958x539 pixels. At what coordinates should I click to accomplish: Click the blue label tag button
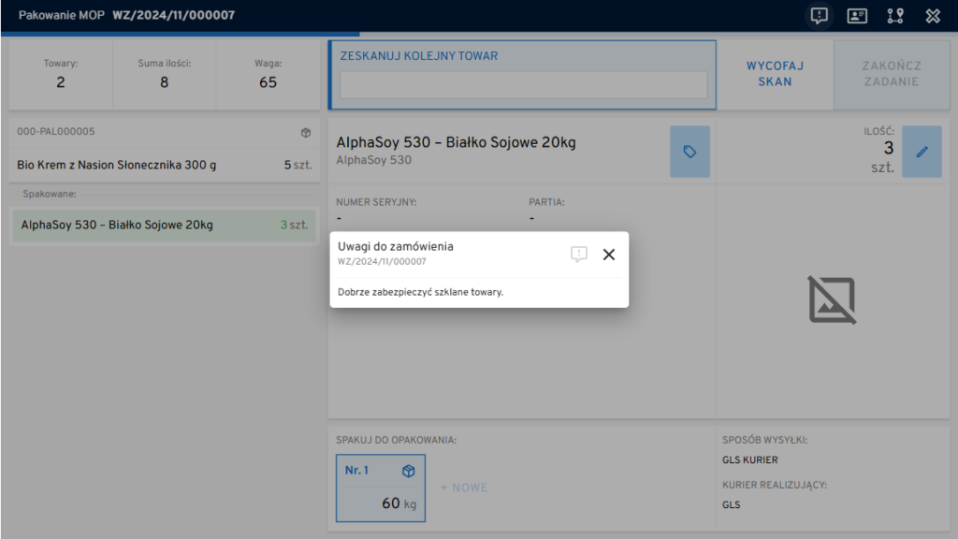pyautogui.click(x=689, y=152)
